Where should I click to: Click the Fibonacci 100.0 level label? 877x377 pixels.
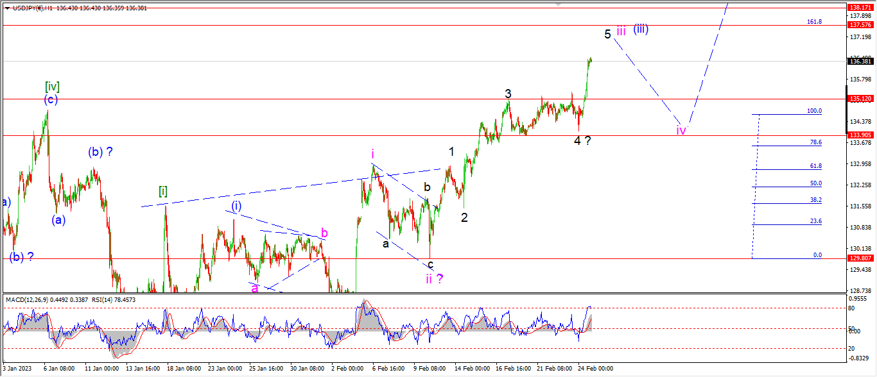[814, 111]
